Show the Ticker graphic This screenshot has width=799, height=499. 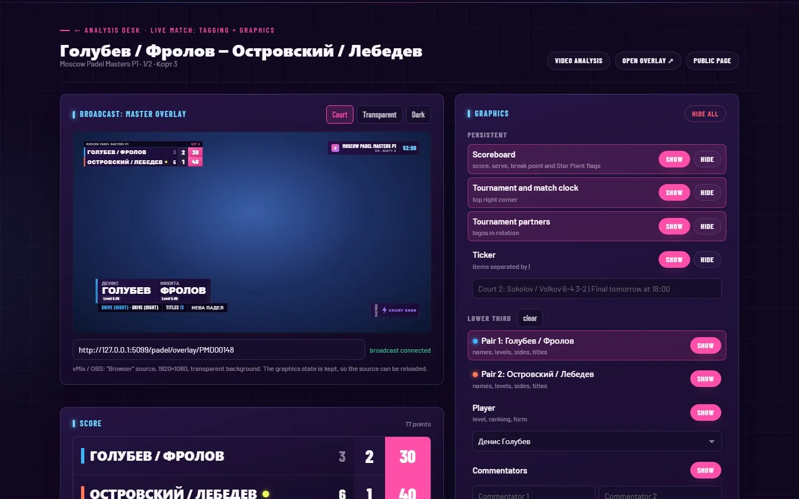674,259
